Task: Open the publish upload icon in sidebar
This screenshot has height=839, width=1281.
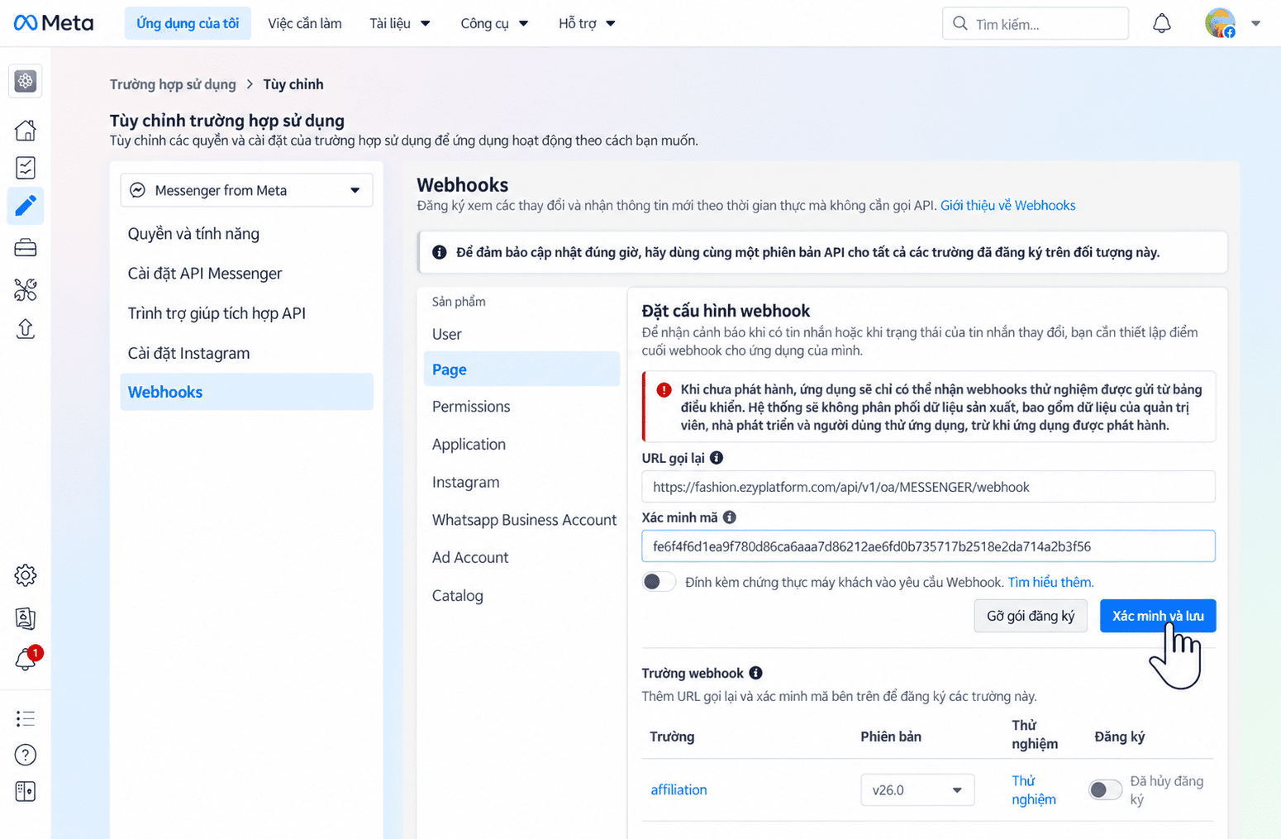Action: coord(26,328)
